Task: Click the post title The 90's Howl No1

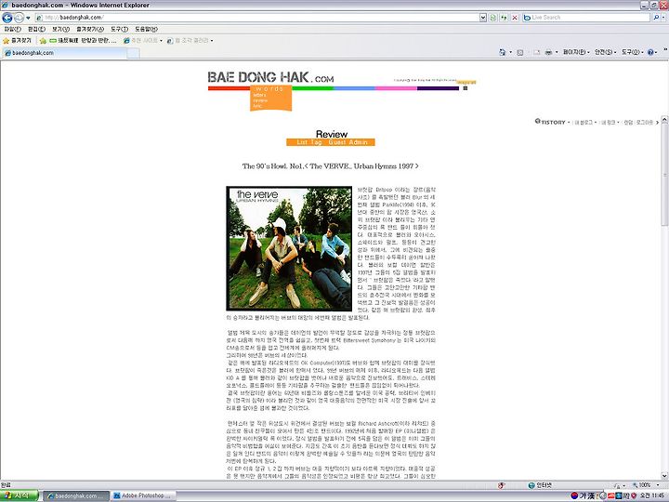Action: coord(330,166)
